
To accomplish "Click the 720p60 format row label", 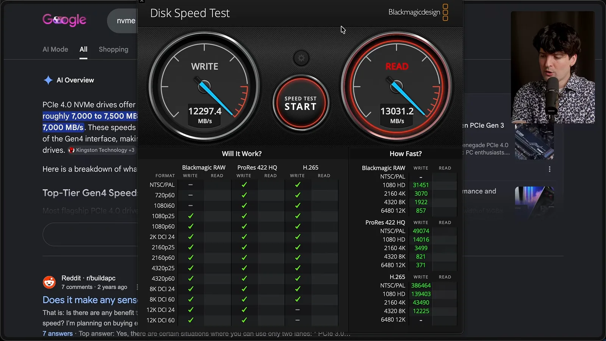I will coord(165,195).
